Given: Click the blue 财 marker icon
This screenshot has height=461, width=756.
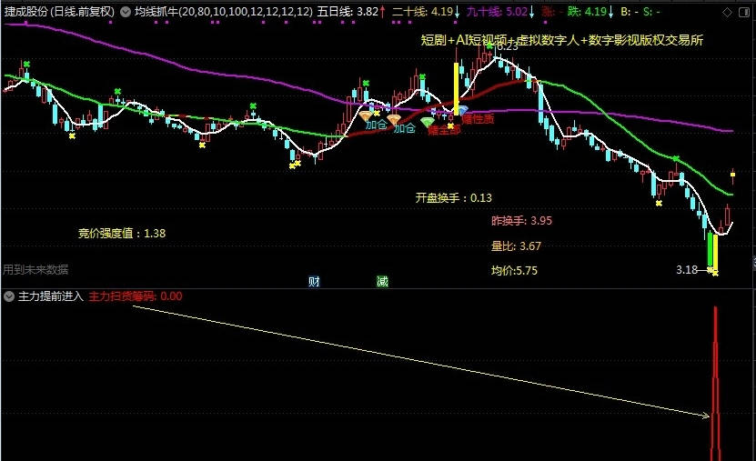Looking at the screenshot, I should (314, 281).
